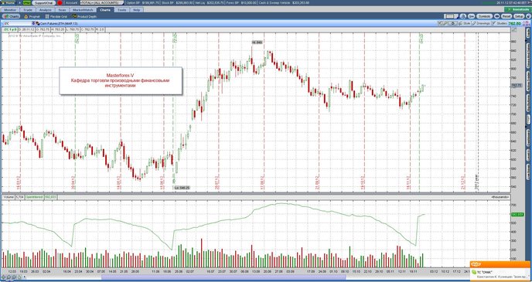Open the Setup button
This screenshot has width=532, height=282.
click(519, 16)
